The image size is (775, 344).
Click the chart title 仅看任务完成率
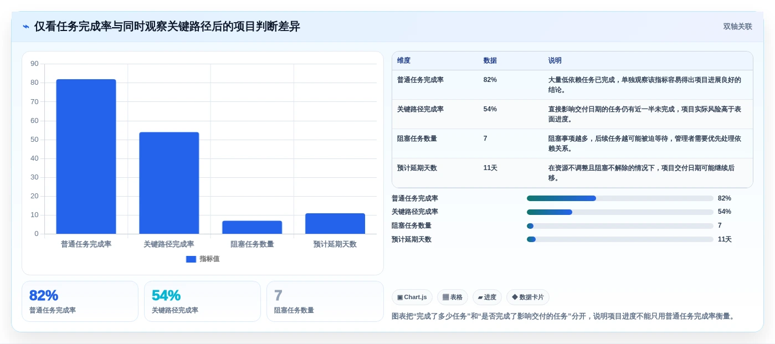click(167, 27)
